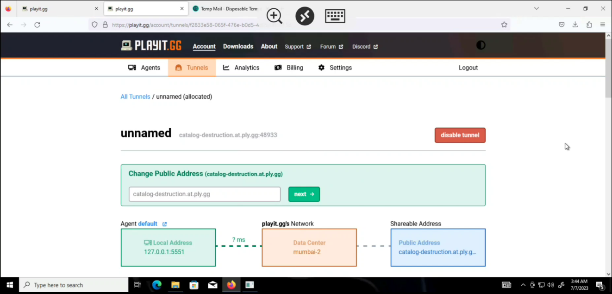Focus the public address input field

tap(205, 194)
